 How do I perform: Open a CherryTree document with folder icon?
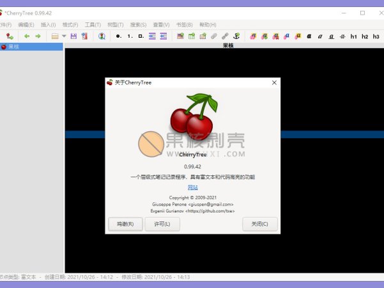tap(55, 36)
